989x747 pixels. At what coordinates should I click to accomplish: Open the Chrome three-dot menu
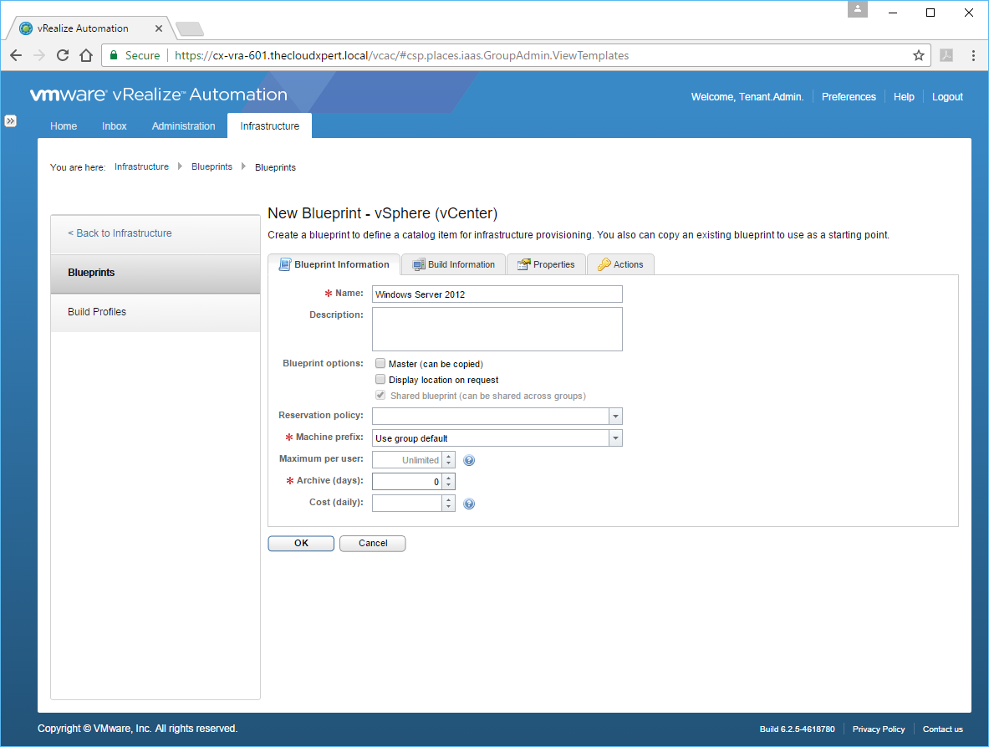974,55
